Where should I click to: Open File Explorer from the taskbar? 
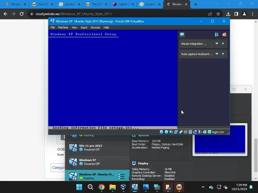pos(113,187)
